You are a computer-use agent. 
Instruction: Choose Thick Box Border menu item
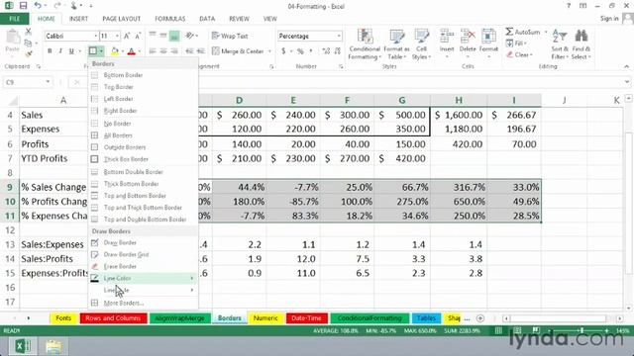[143, 159]
